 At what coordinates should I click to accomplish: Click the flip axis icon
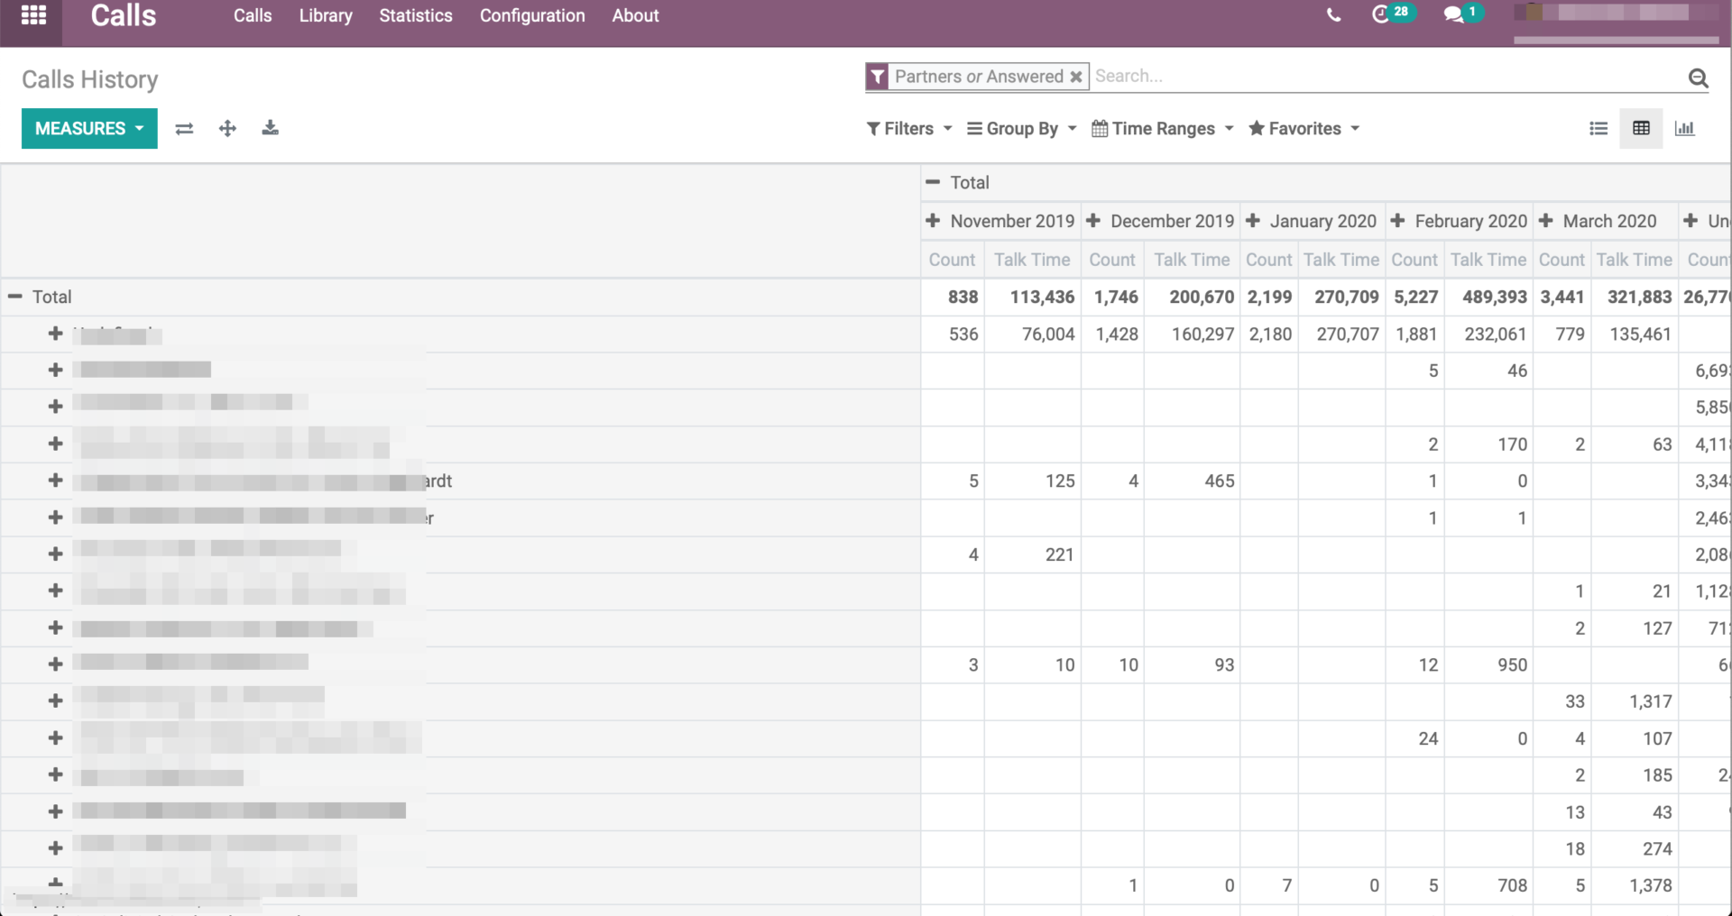(x=184, y=129)
